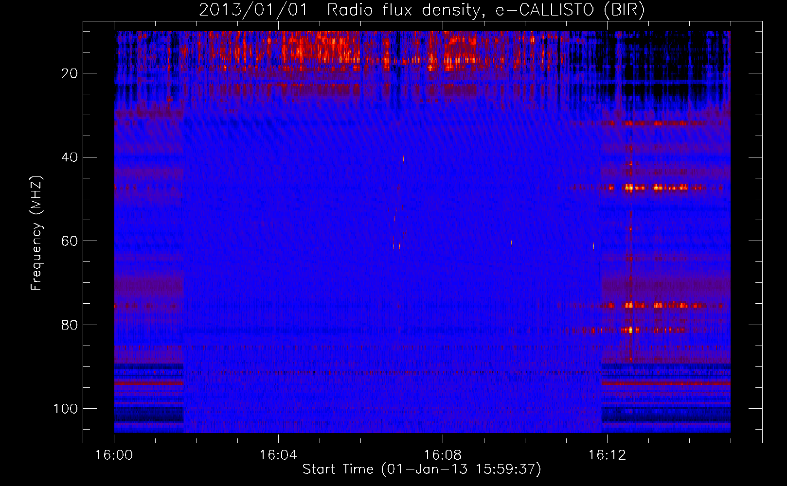
Task: Click the dark striped band at 100 MHz near 16:00
Action: 149,414
